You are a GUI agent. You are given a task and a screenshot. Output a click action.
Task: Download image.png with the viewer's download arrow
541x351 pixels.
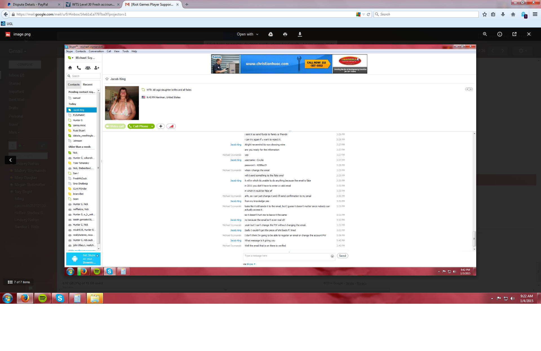300,34
